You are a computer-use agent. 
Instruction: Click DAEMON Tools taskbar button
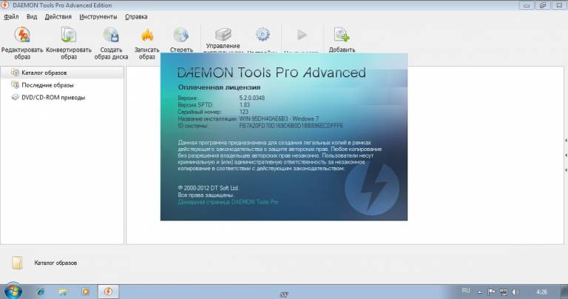(108, 292)
